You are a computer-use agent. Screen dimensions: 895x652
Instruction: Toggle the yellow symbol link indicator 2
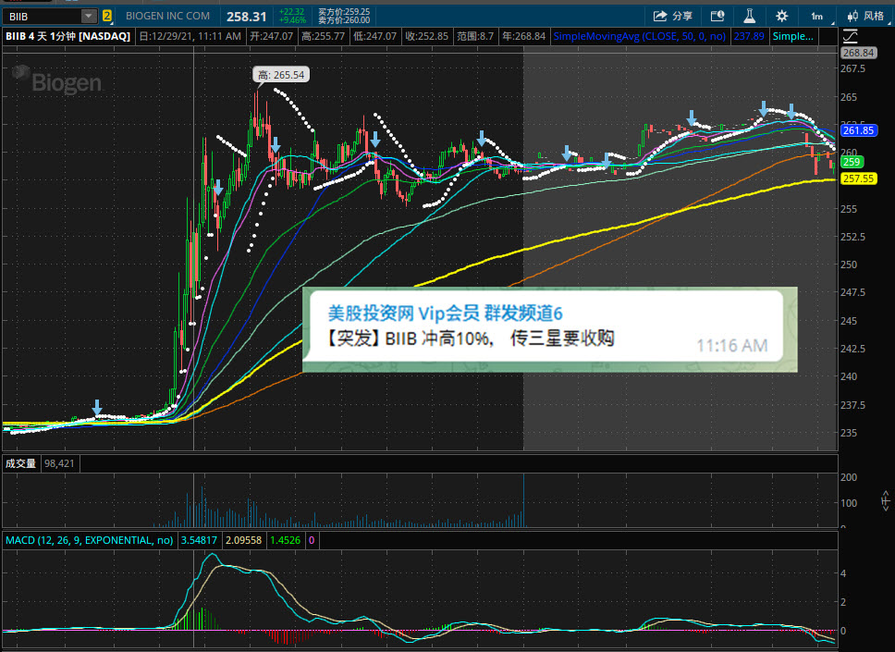106,16
